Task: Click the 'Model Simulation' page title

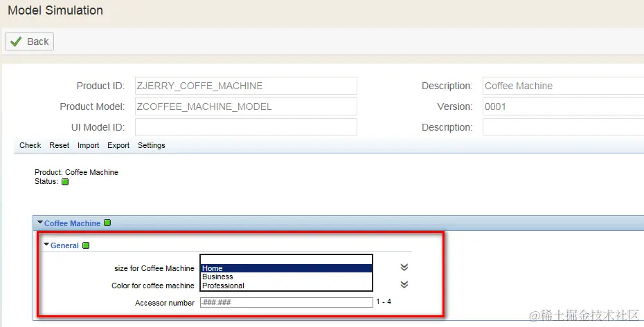Action: pos(55,10)
